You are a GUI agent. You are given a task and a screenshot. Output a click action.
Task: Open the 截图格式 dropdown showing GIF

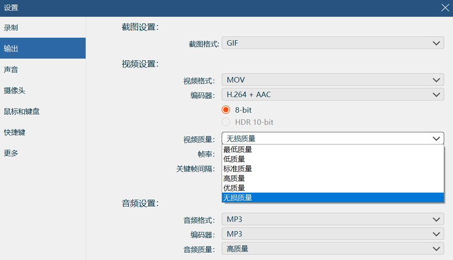333,42
